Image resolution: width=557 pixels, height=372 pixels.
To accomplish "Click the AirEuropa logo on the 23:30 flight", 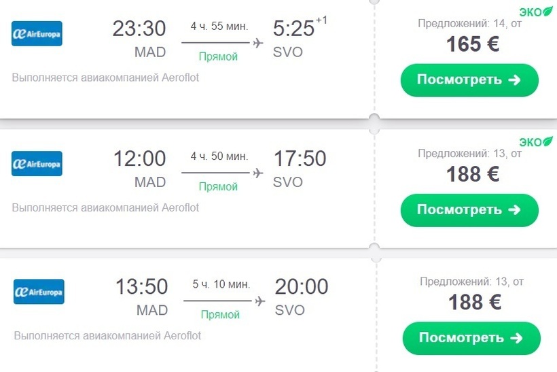I will (x=37, y=33).
